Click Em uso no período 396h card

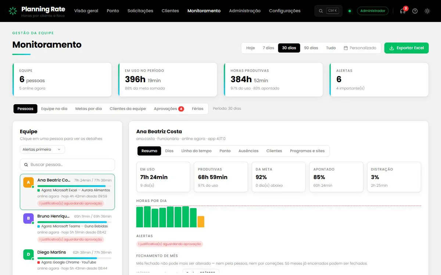(x=168, y=80)
